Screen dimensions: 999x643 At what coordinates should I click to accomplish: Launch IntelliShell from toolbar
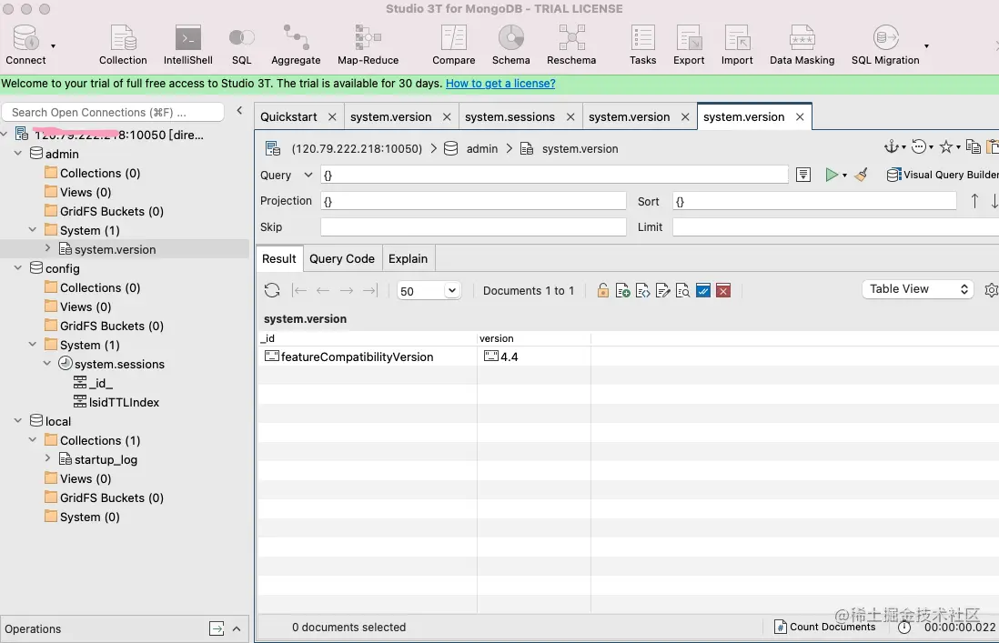coord(188,45)
